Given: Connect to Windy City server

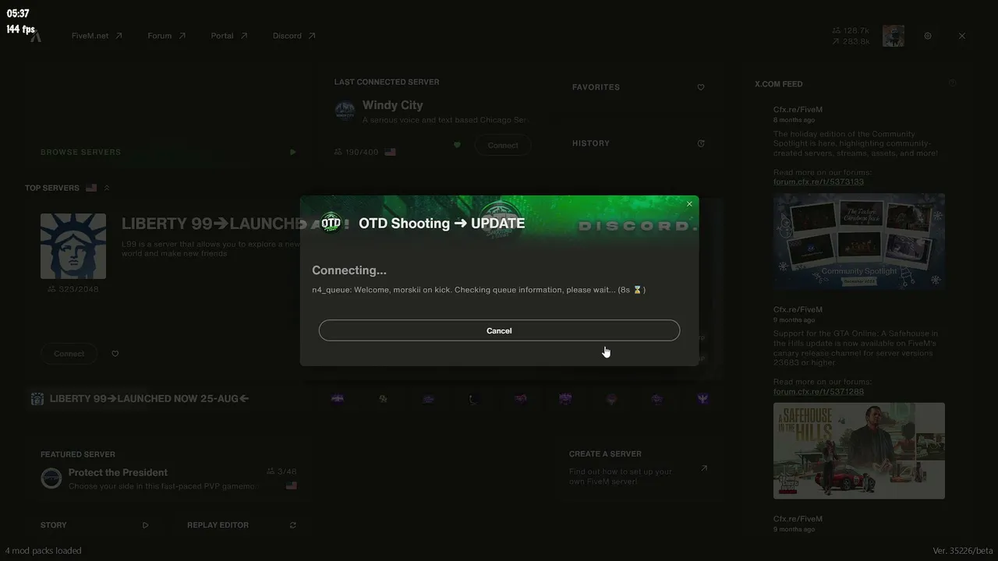Looking at the screenshot, I should (503, 145).
